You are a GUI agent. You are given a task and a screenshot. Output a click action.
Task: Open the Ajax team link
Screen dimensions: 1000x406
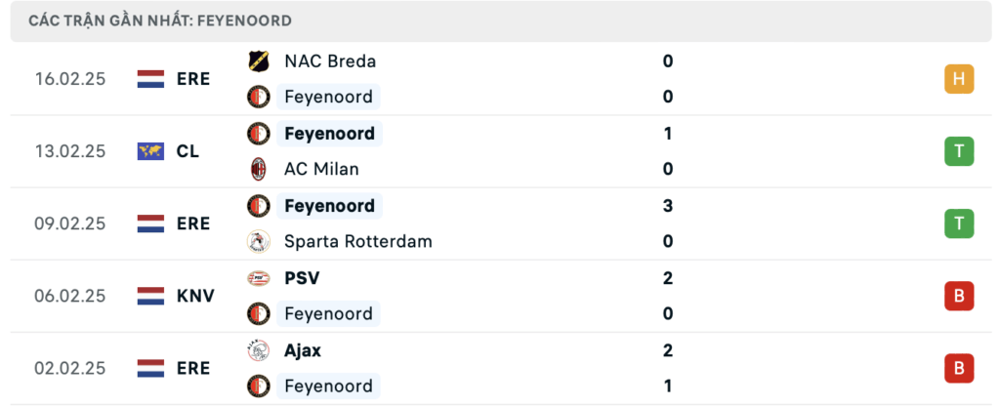303,350
